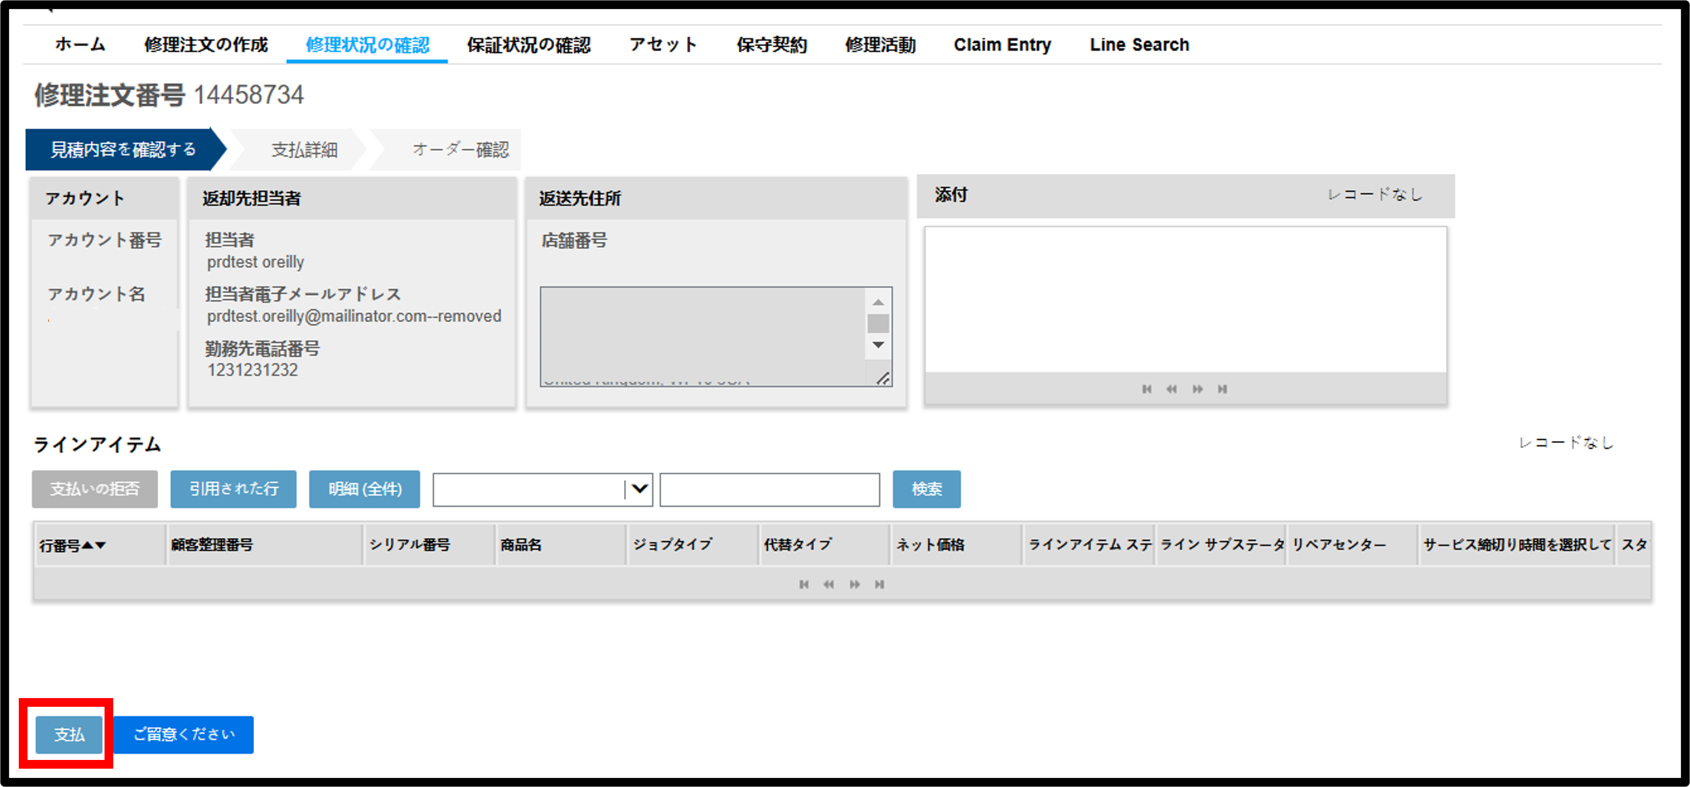Go to next page of line items
This screenshot has height=787, width=1690.
[x=854, y=584]
